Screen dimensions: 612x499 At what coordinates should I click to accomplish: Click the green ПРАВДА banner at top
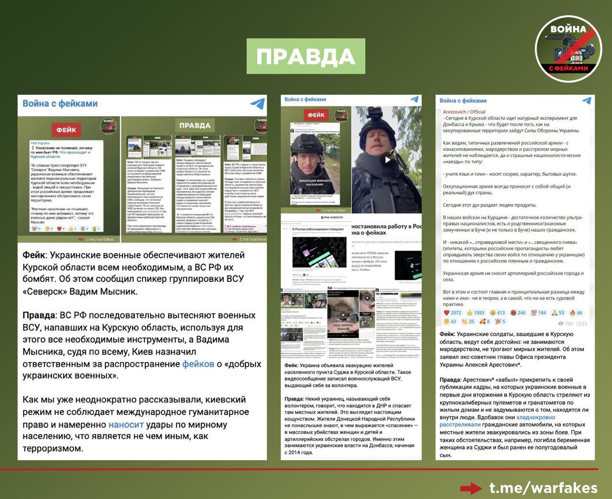306,56
